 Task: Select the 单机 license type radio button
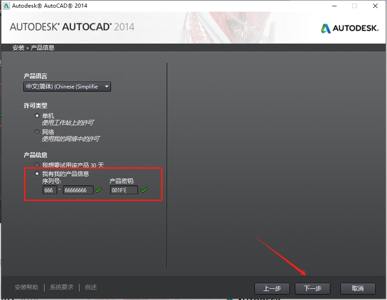(x=37, y=115)
